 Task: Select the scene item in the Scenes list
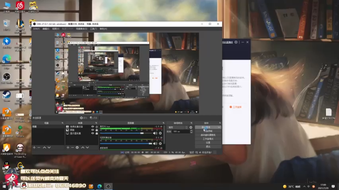coord(48,127)
